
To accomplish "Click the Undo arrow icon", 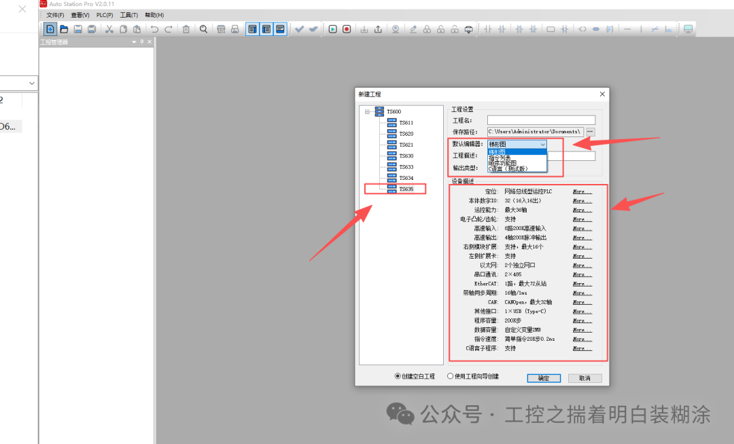I will (x=154, y=29).
